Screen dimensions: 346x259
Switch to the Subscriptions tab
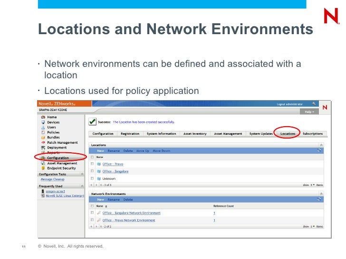point(313,134)
